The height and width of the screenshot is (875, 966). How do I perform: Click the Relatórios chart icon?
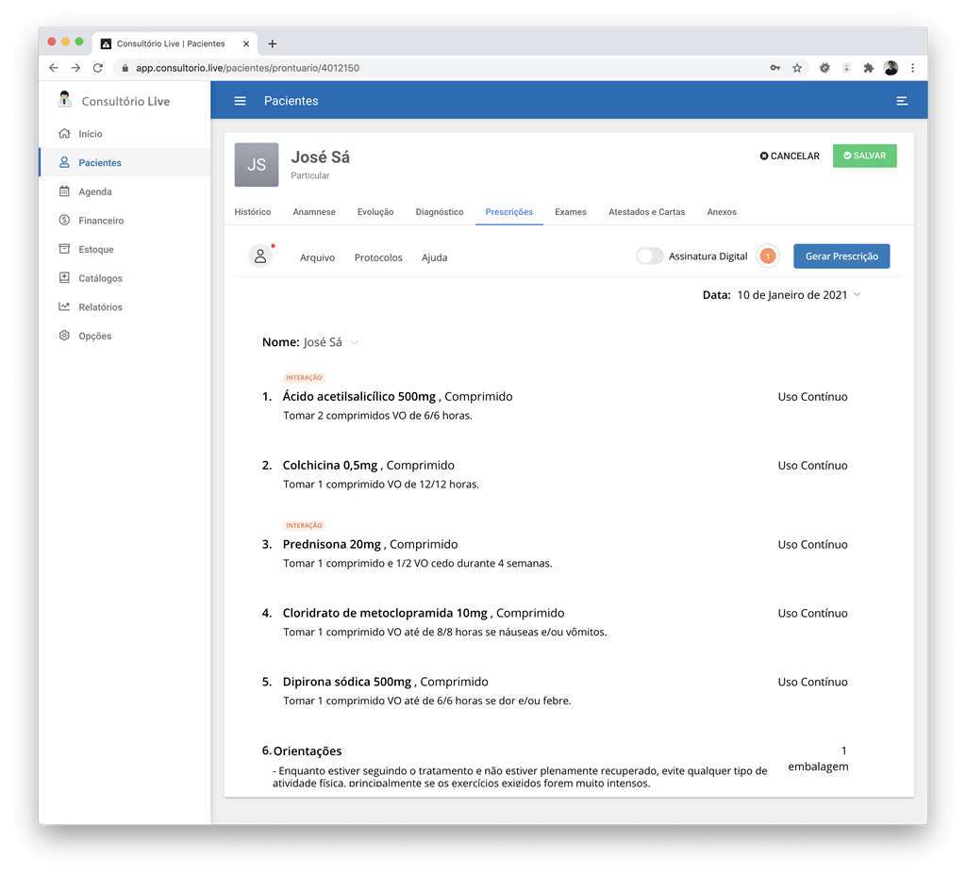64,306
